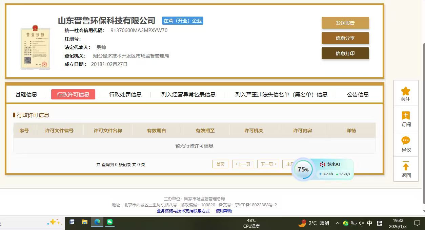The height and width of the screenshot is (230, 425).
Task: Switch to the 公告信息 tab
Action: [x=358, y=94]
